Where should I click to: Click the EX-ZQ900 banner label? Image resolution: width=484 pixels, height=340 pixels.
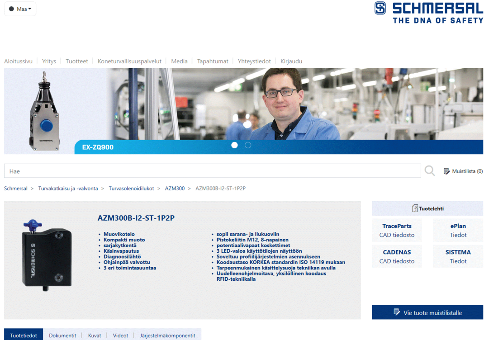pos(98,147)
